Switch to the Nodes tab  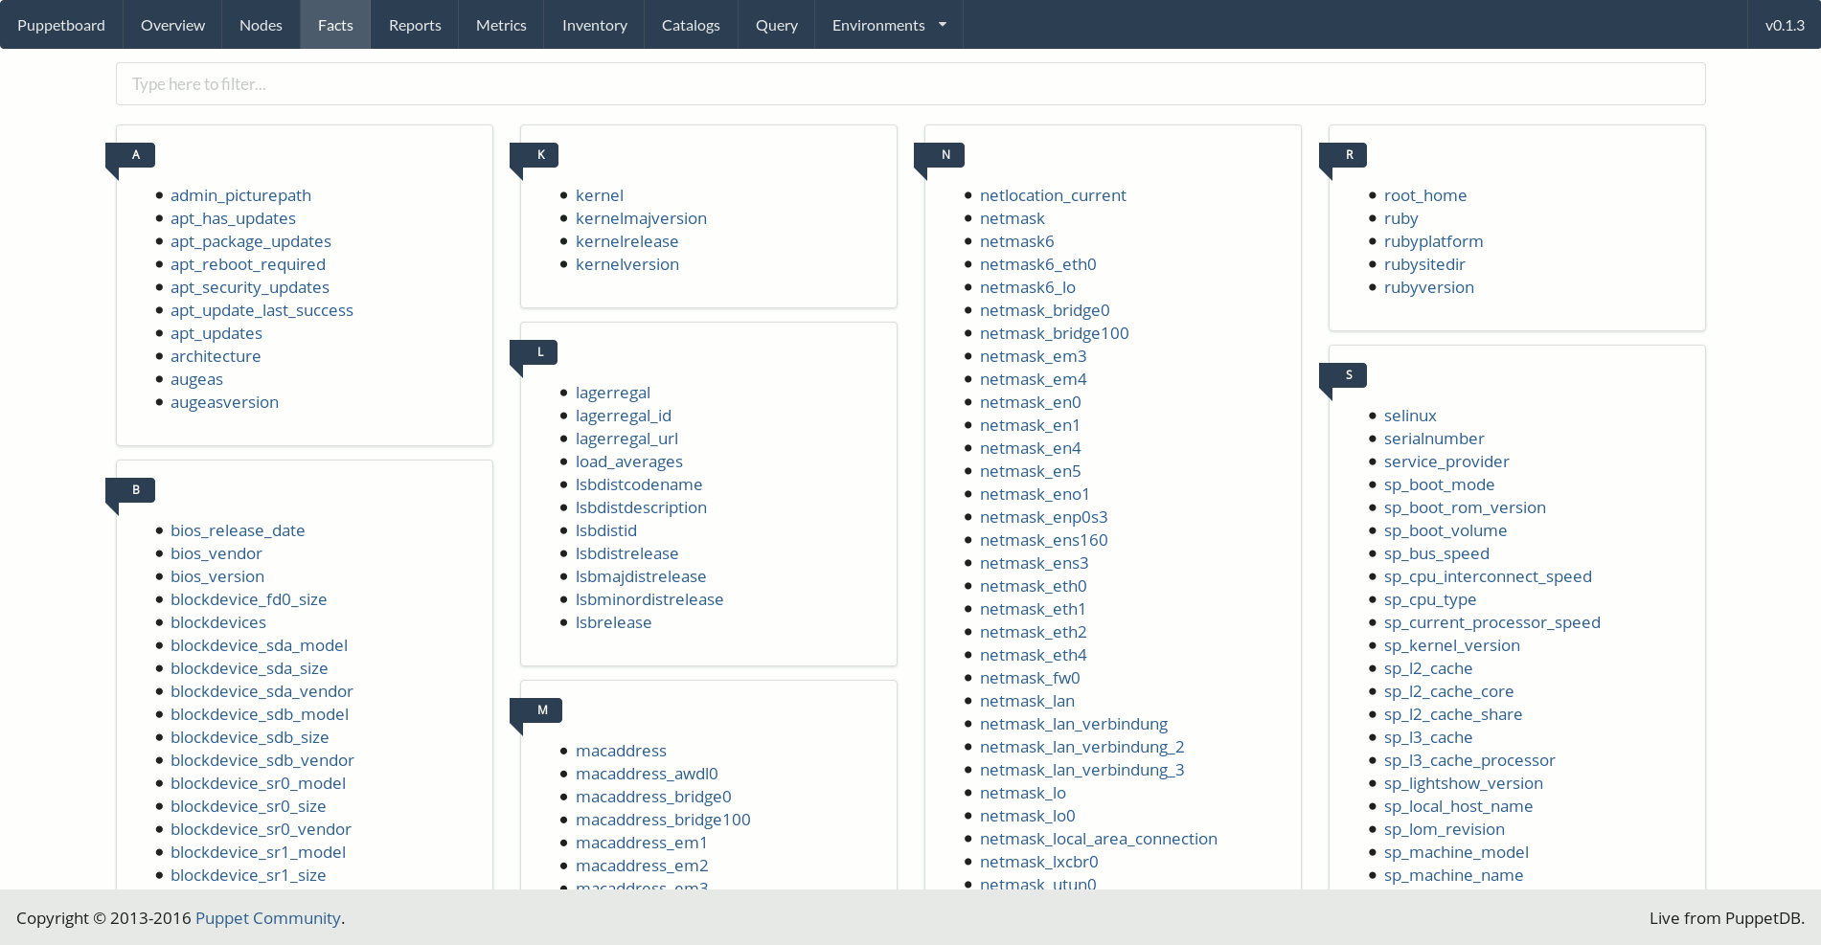pos(261,25)
